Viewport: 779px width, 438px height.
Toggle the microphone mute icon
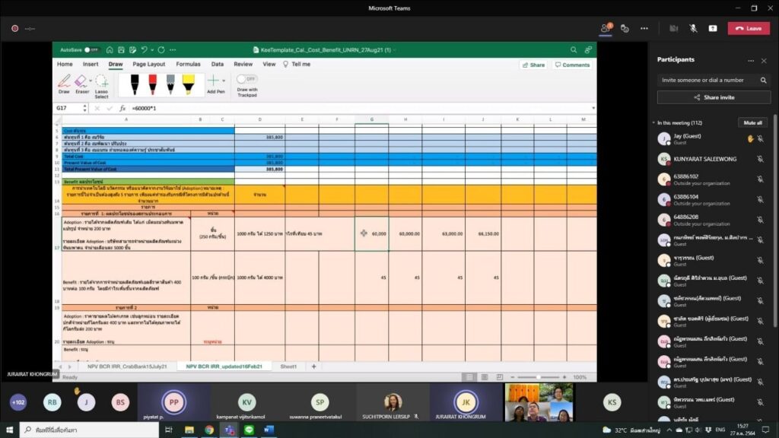point(693,28)
